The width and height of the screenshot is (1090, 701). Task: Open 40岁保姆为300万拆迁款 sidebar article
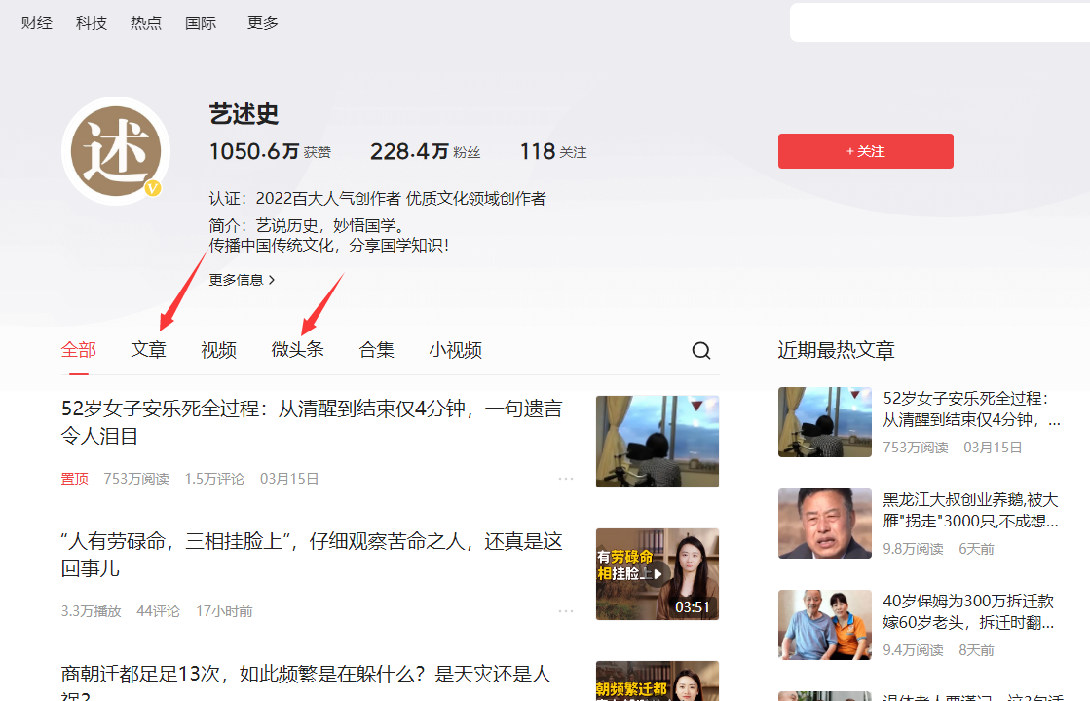point(969,612)
